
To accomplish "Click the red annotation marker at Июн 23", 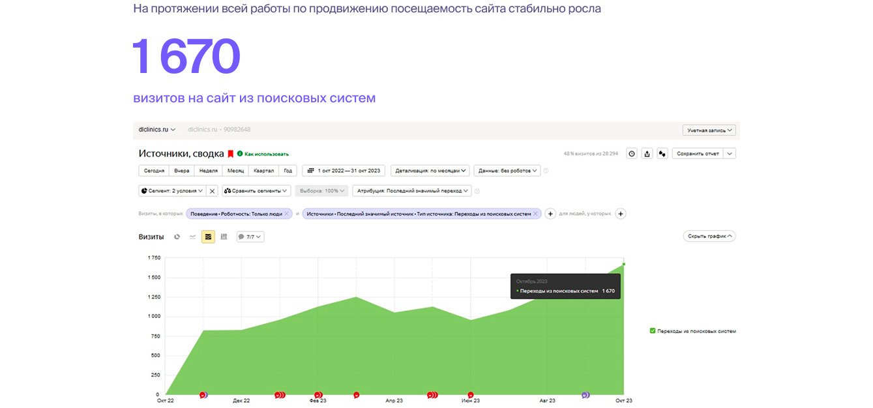I will point(471,395).
